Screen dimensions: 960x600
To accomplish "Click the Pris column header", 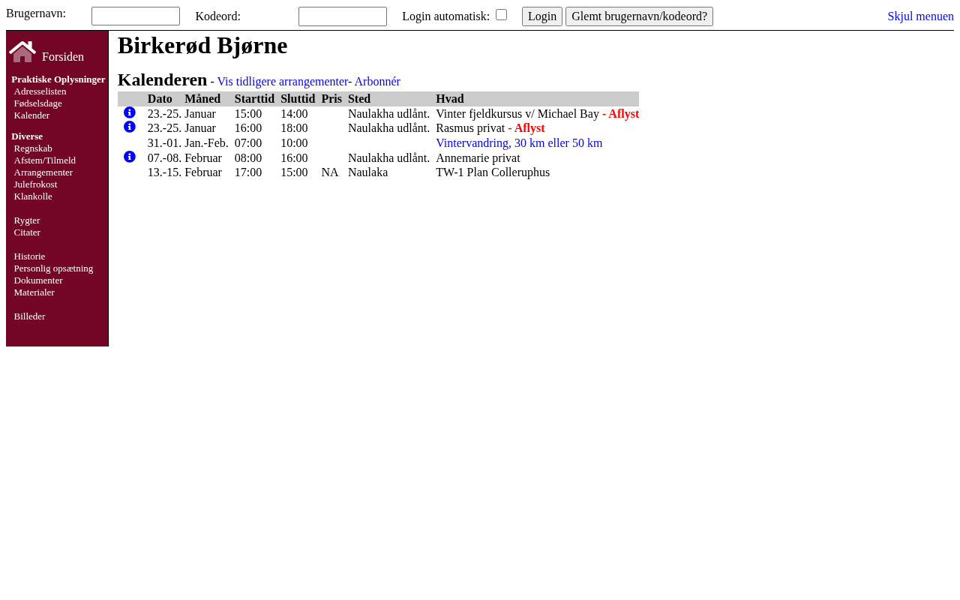I will (x=331, y=99).
